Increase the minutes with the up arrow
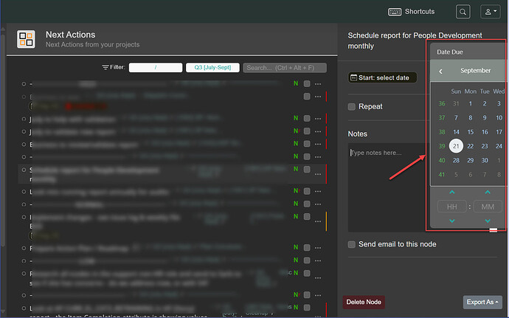509x318 pixels. (488, 193)
